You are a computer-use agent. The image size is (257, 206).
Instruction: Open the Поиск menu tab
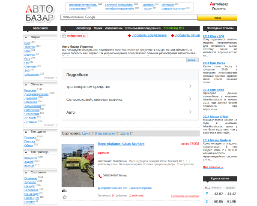pyautogui.click(x=98, y=28)
